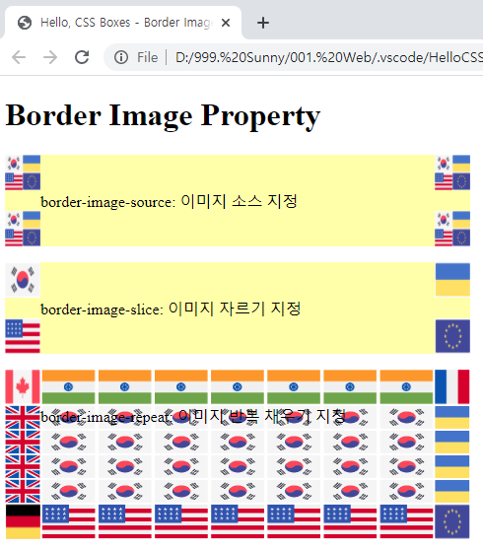483x550 pixels.
Task: Click the four-flag image at top-right of source box
Action: [x=452, y=172]
